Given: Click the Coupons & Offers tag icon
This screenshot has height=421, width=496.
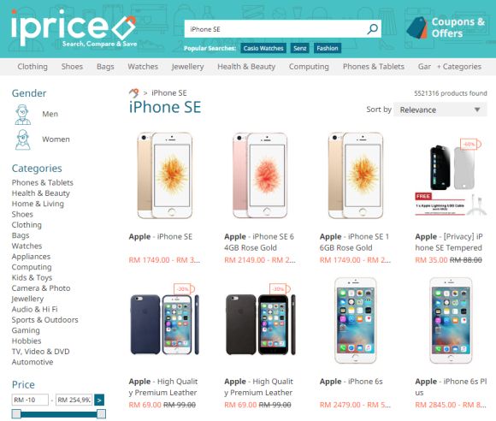Looking at the screenshot, I should coord(416,28).
